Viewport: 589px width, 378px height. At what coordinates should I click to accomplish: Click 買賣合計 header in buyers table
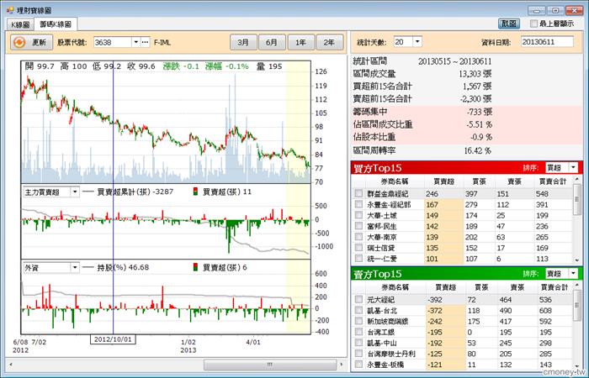pyautogui.click(x=553, y=181)
